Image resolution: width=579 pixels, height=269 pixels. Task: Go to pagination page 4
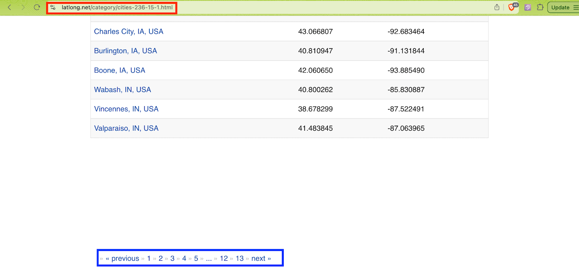pos(184,259)
